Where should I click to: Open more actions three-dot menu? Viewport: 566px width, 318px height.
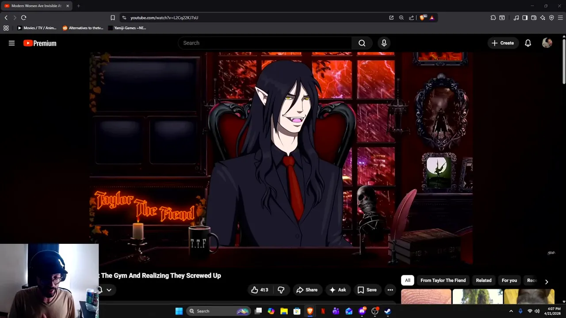pos(390,290)
